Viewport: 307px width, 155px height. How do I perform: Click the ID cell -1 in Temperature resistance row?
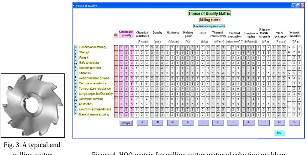pyautogui.click(x=116, y=89)
